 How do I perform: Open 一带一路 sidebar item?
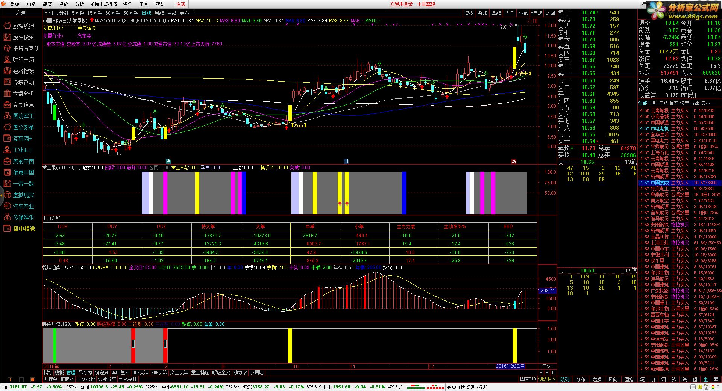pyautogui.click(x=19, y=184)
